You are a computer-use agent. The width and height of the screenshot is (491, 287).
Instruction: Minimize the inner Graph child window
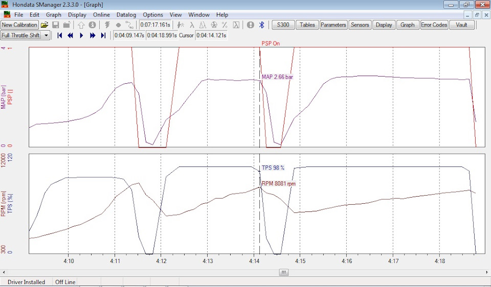coord(467,15)
